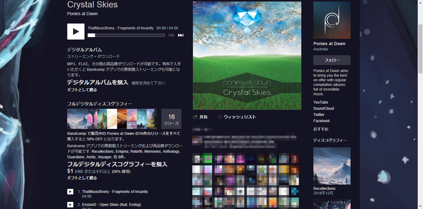Viewport: 423px width, 209px height.
Task: Skip to the next track
Action: (x=181, y=35)
